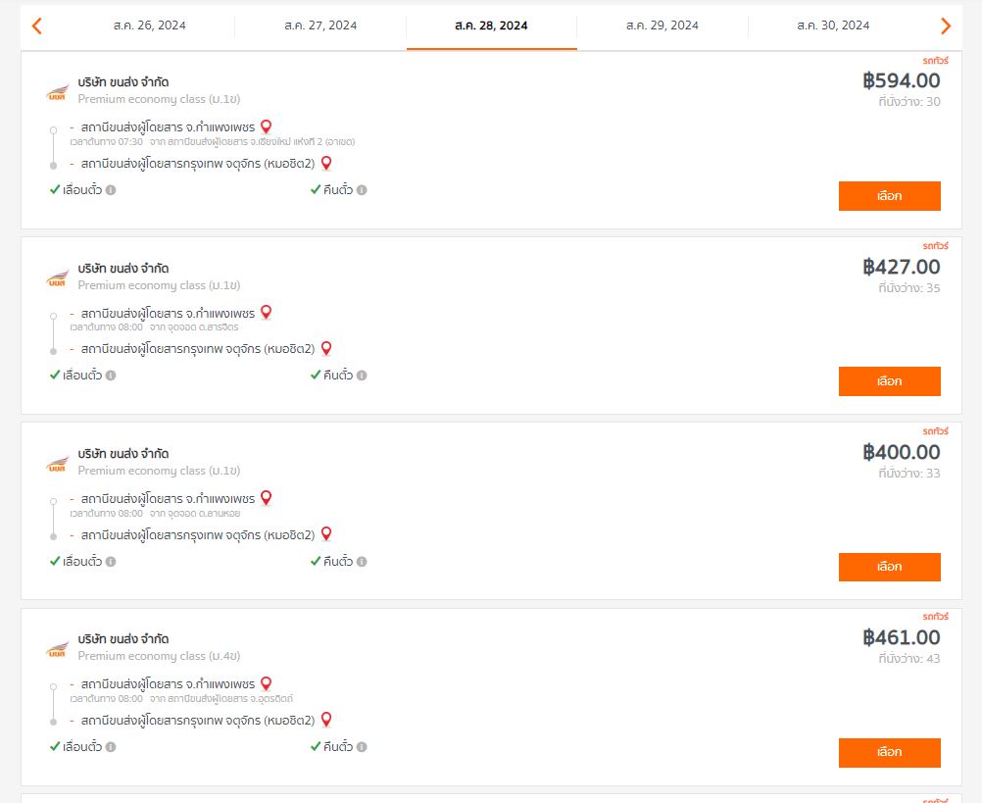Click info icon beside คืนตั๋ว in first listing

click(x=362, y=190)
